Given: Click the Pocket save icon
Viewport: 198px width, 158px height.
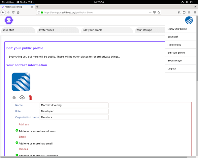Looking at the screenshot, I should click(x=154, y=13).
